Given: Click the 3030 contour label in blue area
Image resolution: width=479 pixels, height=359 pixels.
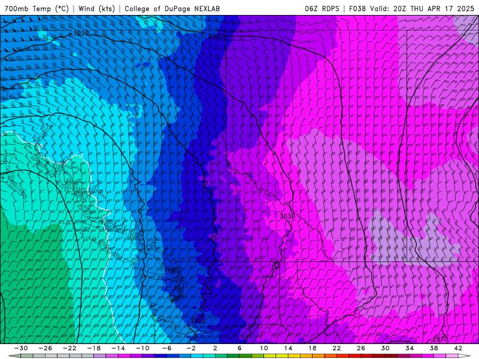Looking at the screenshot, I should coord(81,33).
